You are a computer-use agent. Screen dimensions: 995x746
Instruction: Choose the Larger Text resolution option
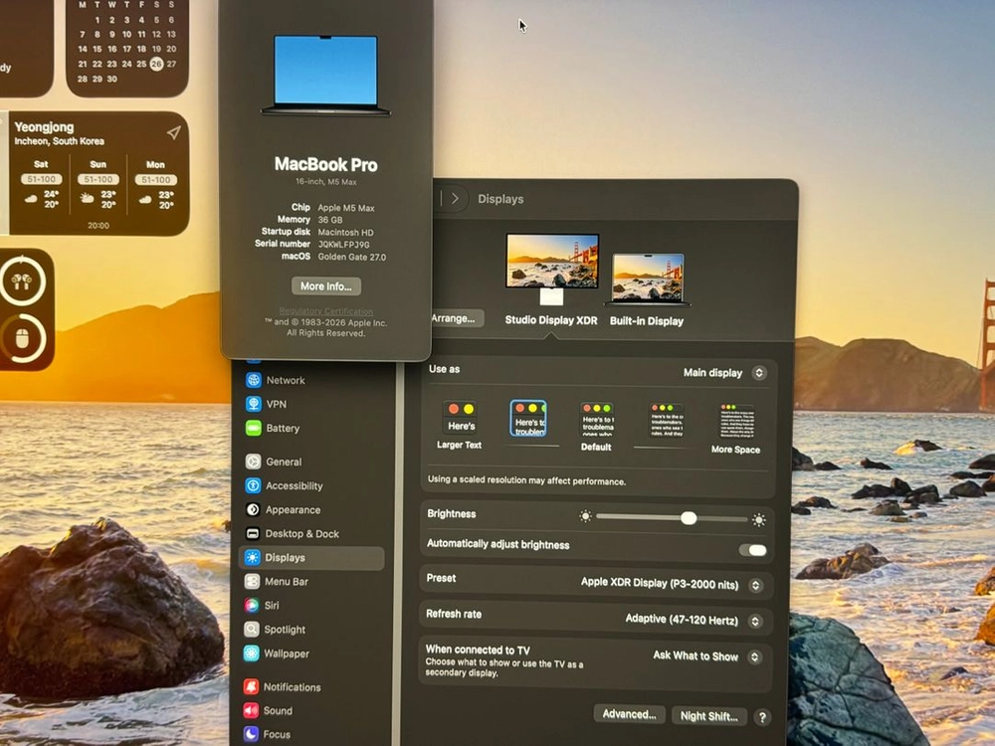pos(460,425)
